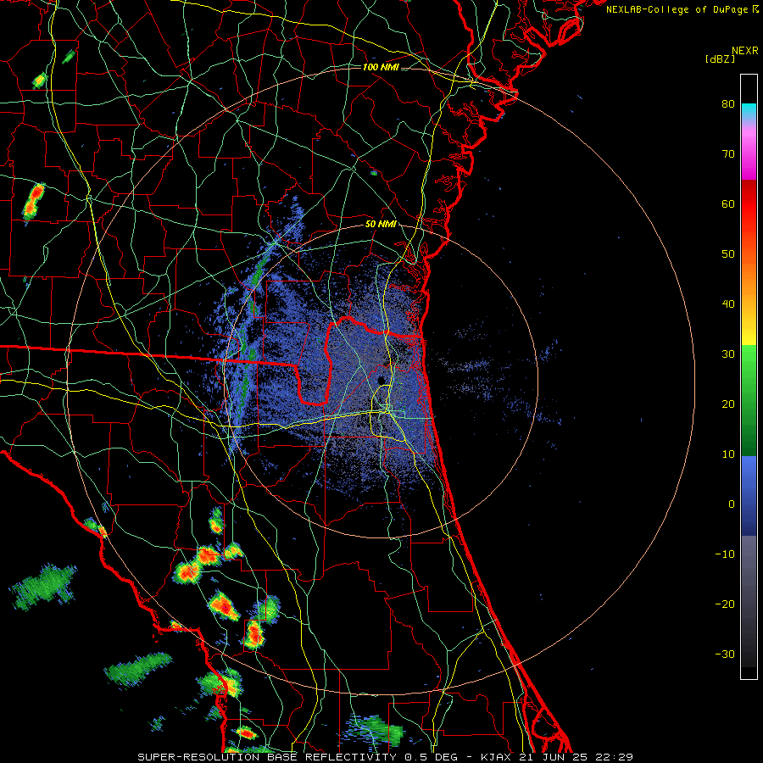763x763 pixels.
Task: Click the 'KJAX 21 JUN 25 22:29' timestamp text
Action: [557, 757]
